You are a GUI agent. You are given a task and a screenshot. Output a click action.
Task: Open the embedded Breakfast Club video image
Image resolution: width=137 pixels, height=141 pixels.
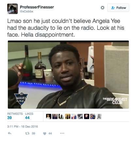click(68, 75)
